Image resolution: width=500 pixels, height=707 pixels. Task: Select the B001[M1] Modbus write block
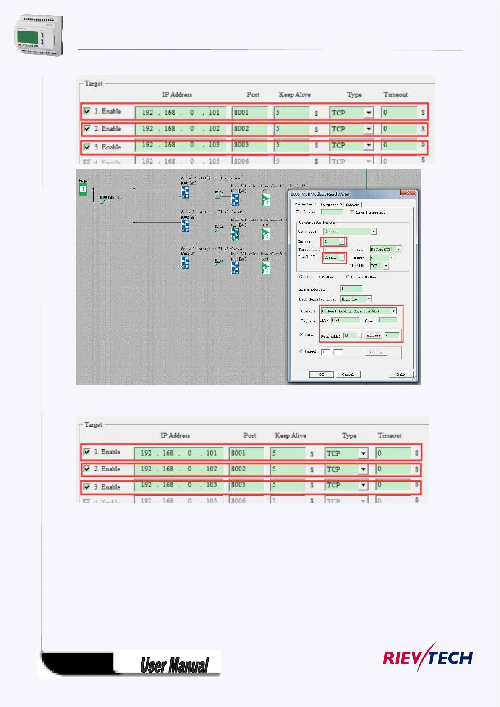(x=185, y=192)
